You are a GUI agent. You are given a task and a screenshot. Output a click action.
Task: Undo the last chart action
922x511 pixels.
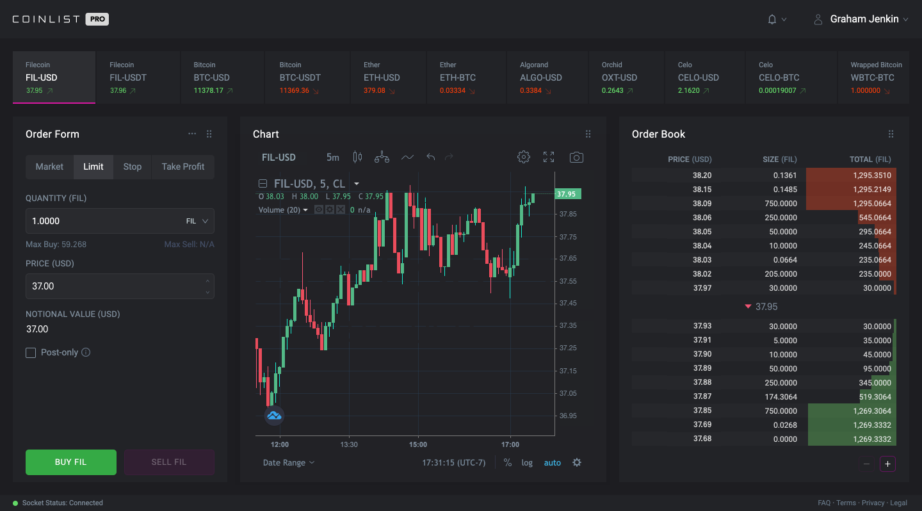pyautogui.click(x=430, y=157)
